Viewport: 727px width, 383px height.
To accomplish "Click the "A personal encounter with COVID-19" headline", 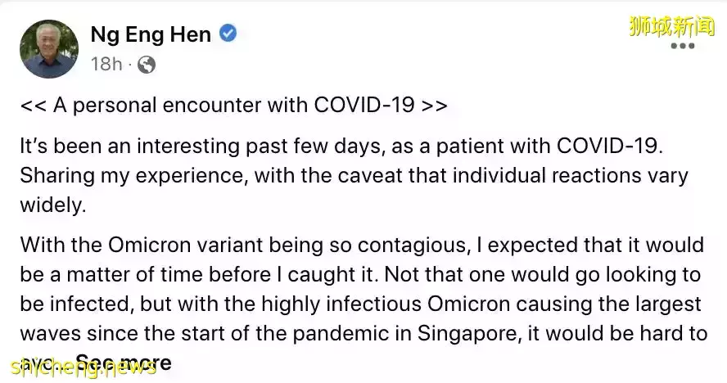I will pyautogui.click(x=233, y=106).
